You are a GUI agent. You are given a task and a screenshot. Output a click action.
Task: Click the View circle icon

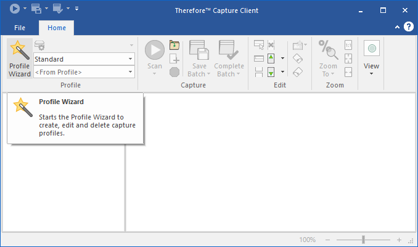click(372, 49)
